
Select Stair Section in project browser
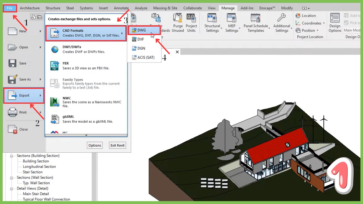click(33, 172)
